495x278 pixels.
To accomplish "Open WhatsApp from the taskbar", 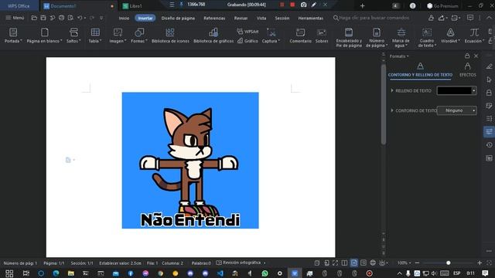I will click(265, 273).
